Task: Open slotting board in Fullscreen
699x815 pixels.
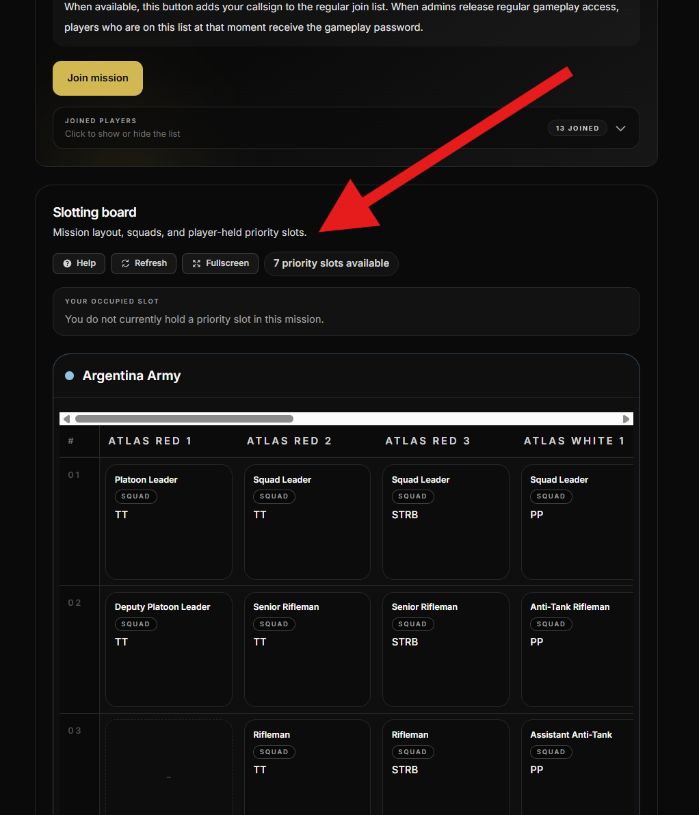Action: (x=220, y=263)
